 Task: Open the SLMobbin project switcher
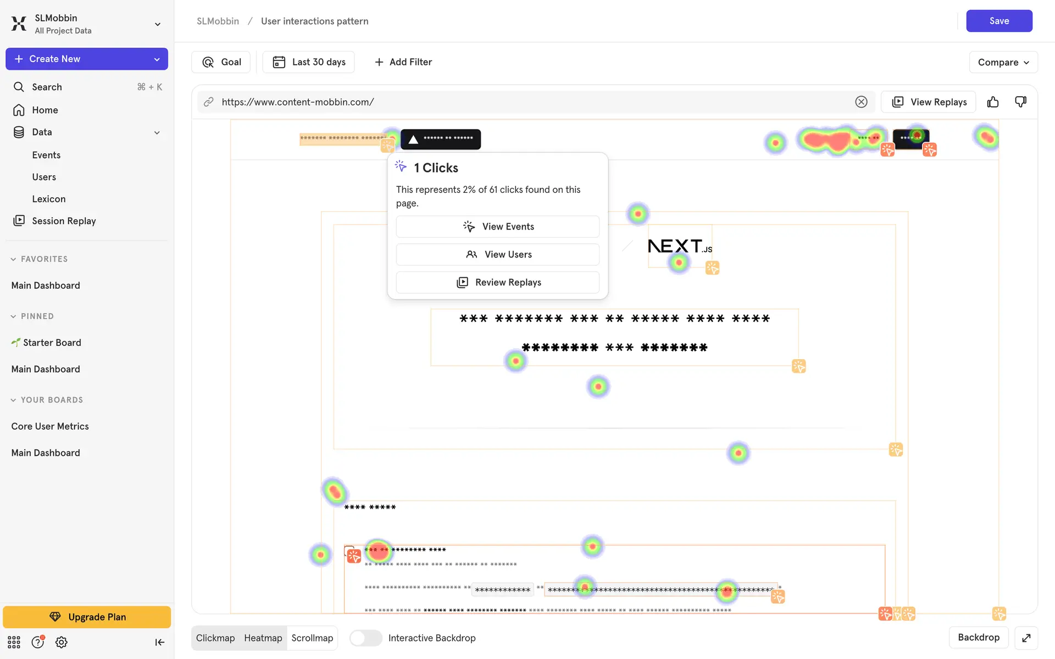click(157, 24)
